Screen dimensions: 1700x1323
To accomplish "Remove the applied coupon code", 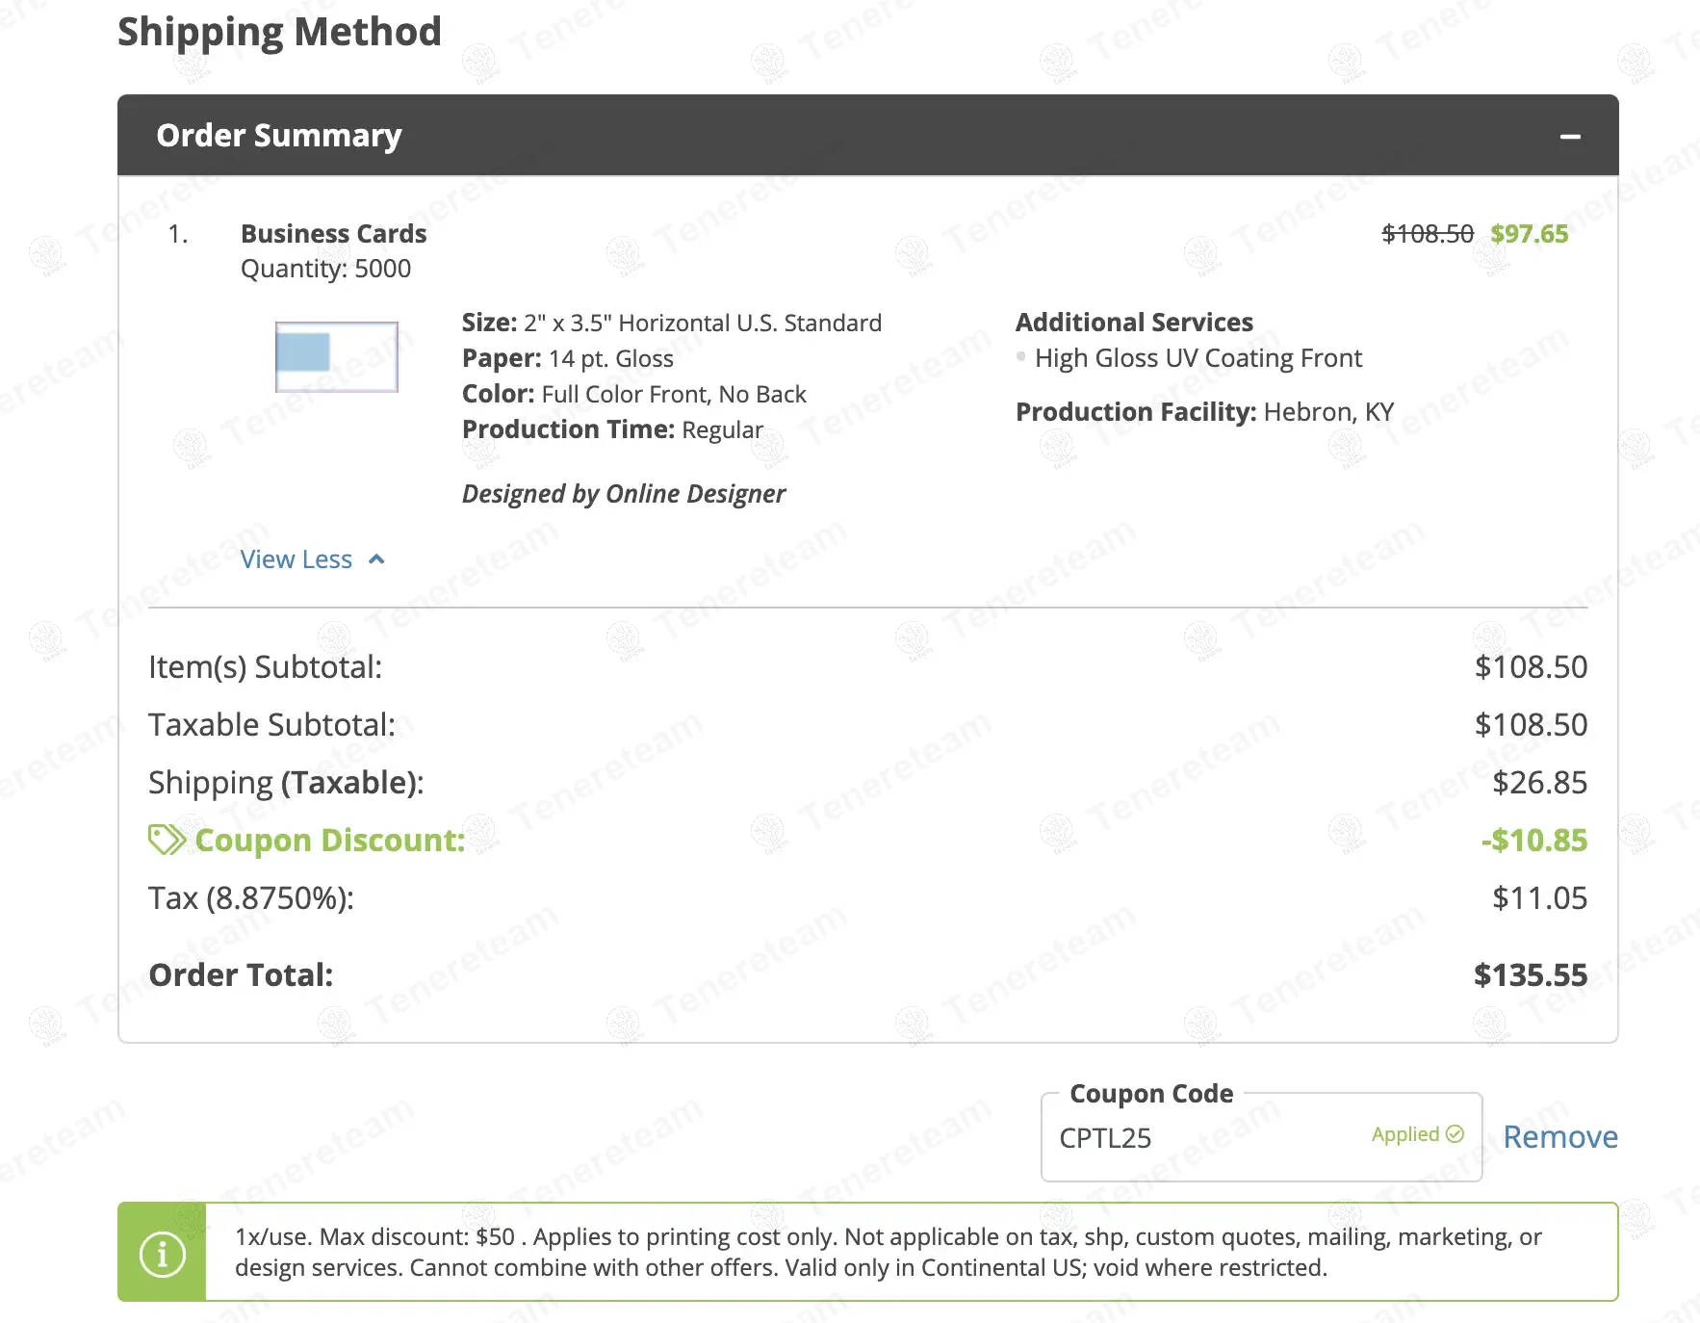I will point(1559,1137).
